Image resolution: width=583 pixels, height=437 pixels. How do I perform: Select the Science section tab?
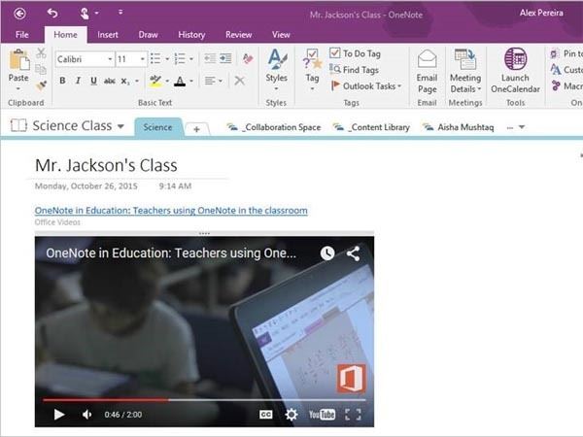point(157,127)
